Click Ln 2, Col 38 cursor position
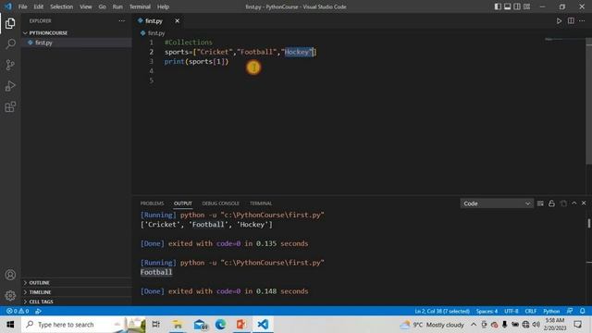The image size is (592, 333). coord(442,311)
